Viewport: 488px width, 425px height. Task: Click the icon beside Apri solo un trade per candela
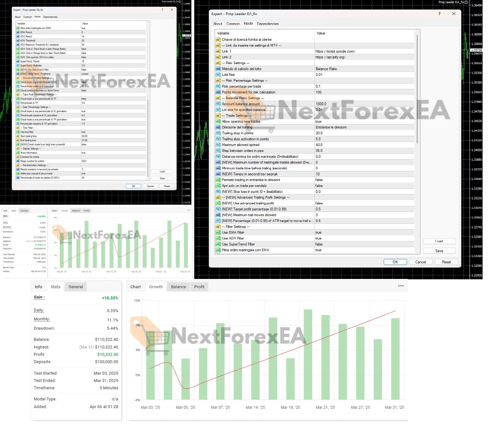(218, 186)
